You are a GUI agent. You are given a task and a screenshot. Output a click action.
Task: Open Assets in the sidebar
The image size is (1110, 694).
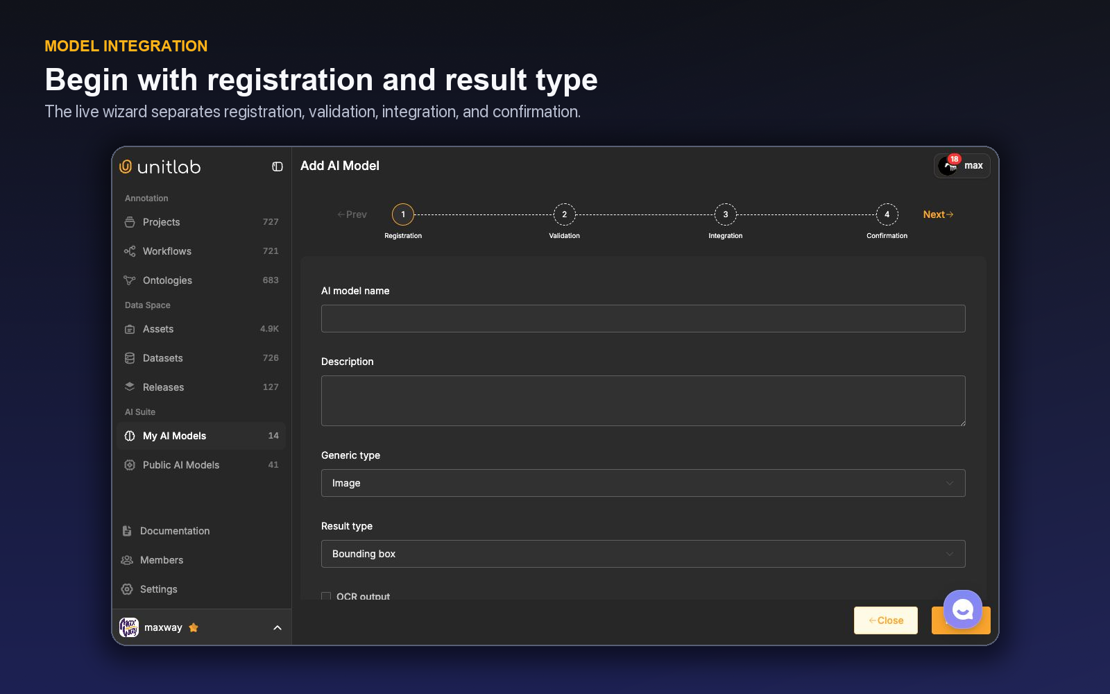tap(201, 329)
